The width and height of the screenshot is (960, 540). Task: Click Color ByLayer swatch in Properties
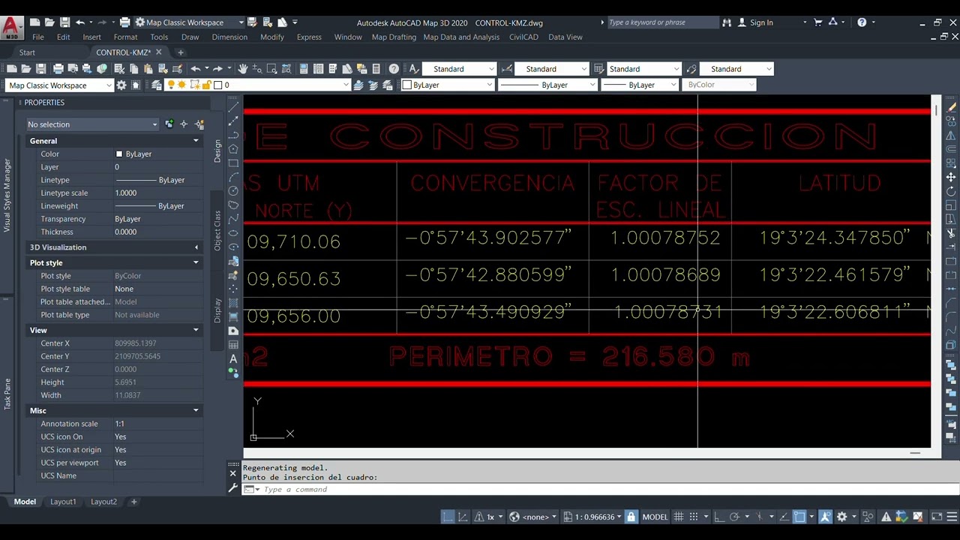coord(118,154)
